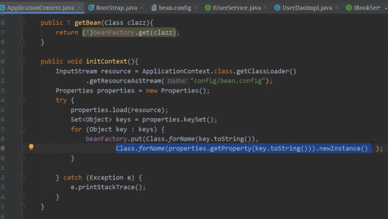Switch to the BootStrap.java tab
The width and height of the screenshot is (388, 219).
pos(116,8)
